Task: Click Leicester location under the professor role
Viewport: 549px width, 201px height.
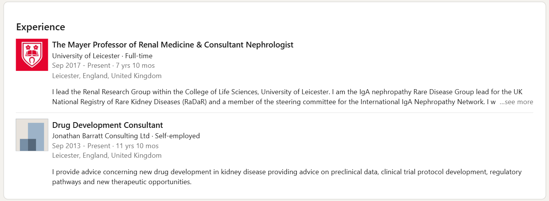Action: [107, 76]
